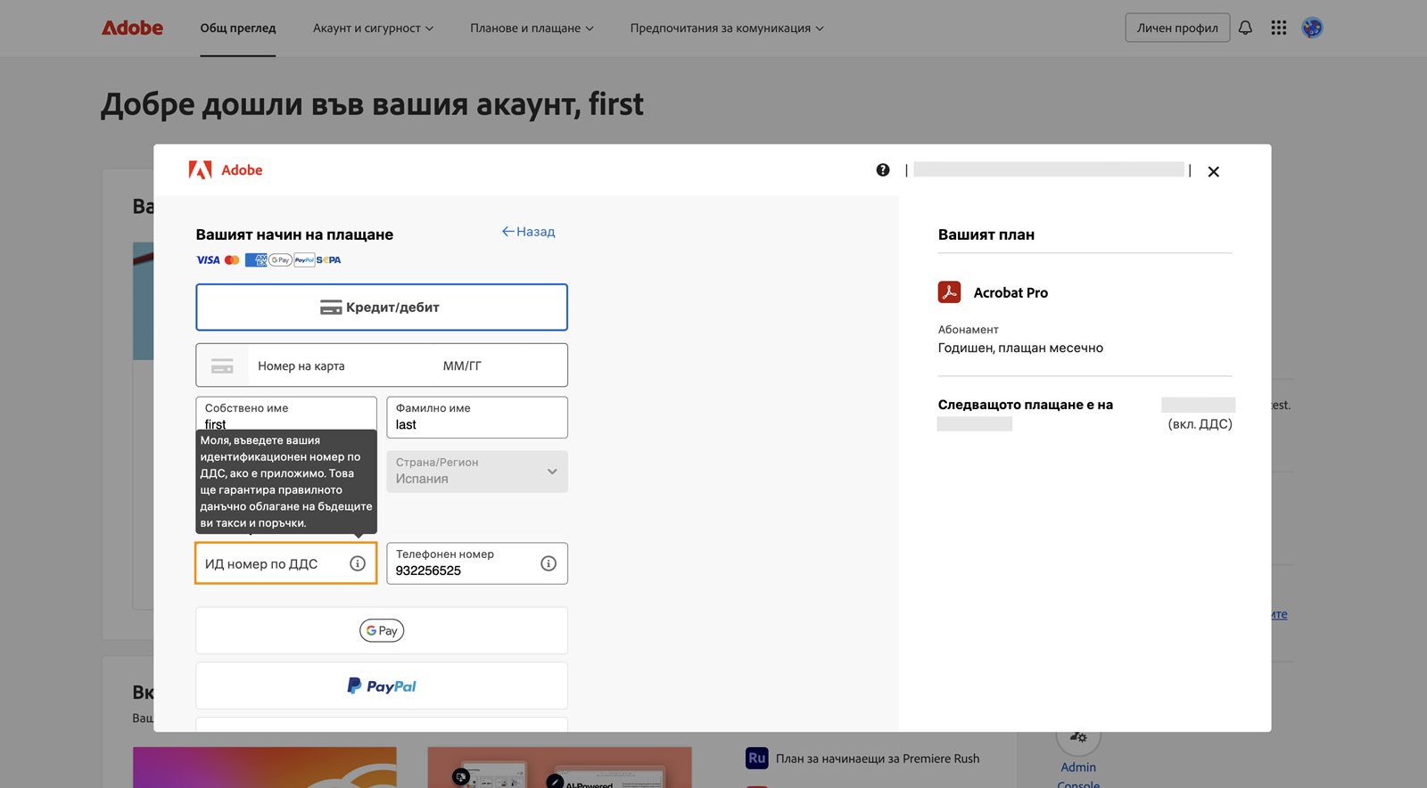Screen dimensions: 1427x788
Task: Click the Premiere Rush Ru icon
Action: [756, 759]
